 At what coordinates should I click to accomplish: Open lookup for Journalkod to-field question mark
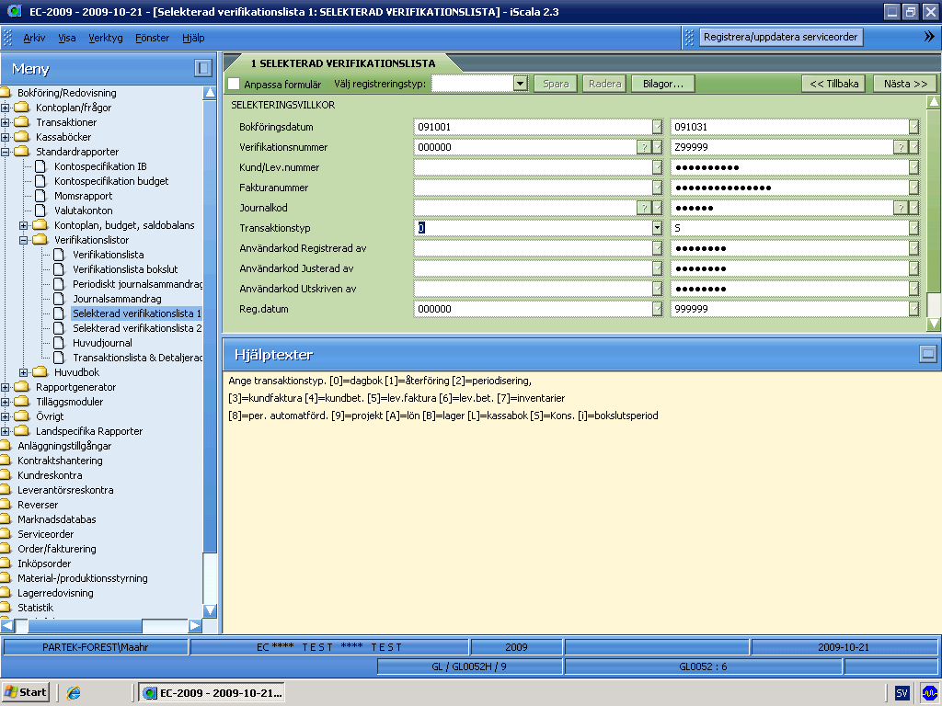click(900, 208)
